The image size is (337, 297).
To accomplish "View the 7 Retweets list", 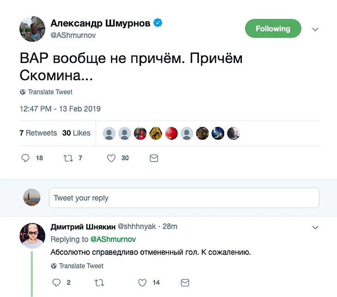I will pos(38,133).
